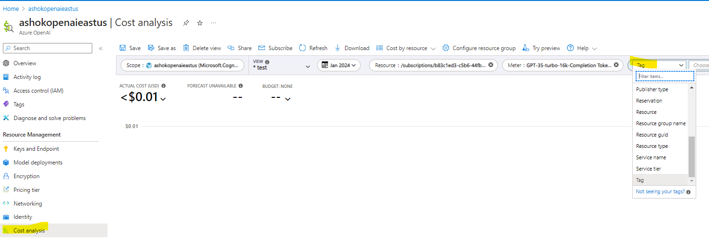This screenshot has height=241, width=709.
Task: Collapse the sidebar with double chevron
Action: (101, 48)
